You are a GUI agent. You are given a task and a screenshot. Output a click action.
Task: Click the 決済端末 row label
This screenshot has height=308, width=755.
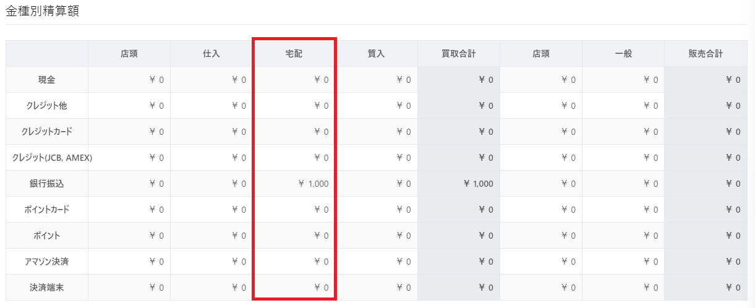tap(47, 288)
